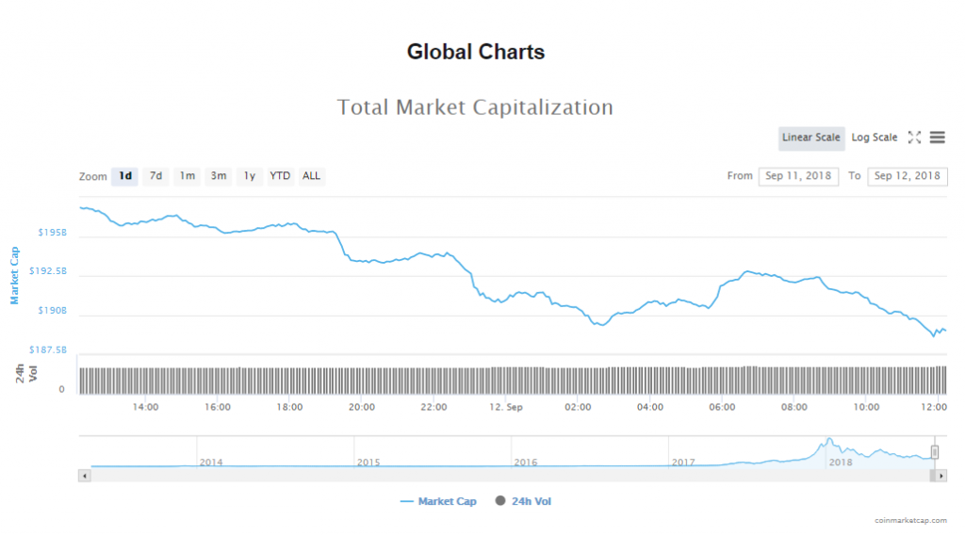Set zoom to 3m

pyautogui.click(x=219, y=176)
